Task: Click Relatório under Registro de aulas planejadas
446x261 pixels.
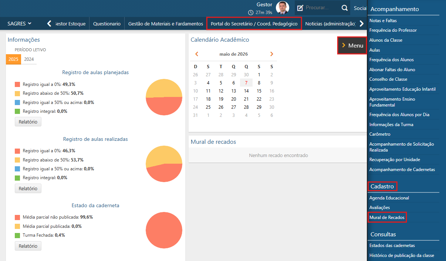Action: (x=28, y=122)
